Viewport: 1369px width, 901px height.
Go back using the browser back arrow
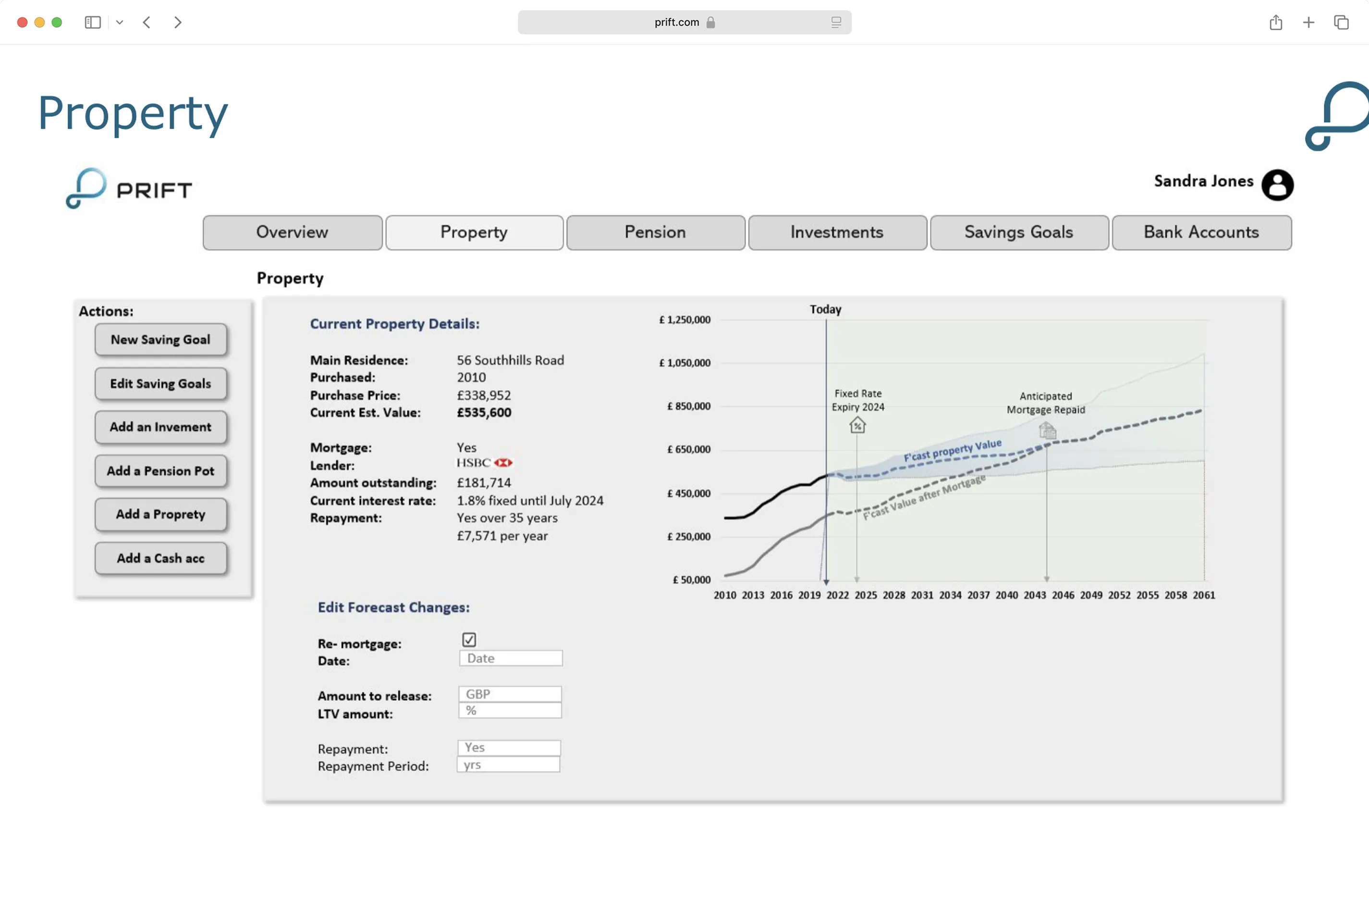pyautogui.click(x=147, y=23)
